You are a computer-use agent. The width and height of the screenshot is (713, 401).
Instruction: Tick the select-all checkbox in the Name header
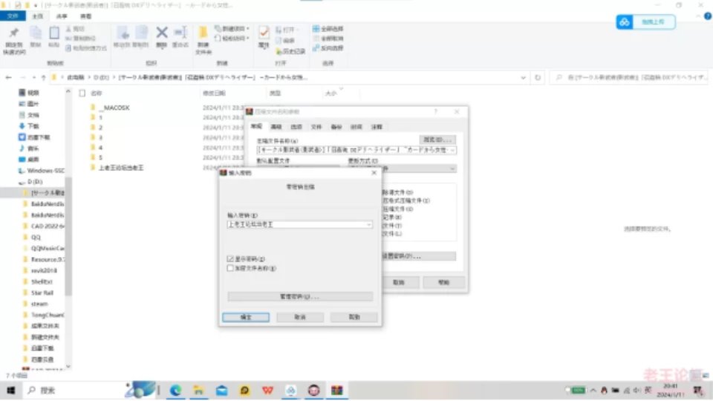click(x=82, y=94)
